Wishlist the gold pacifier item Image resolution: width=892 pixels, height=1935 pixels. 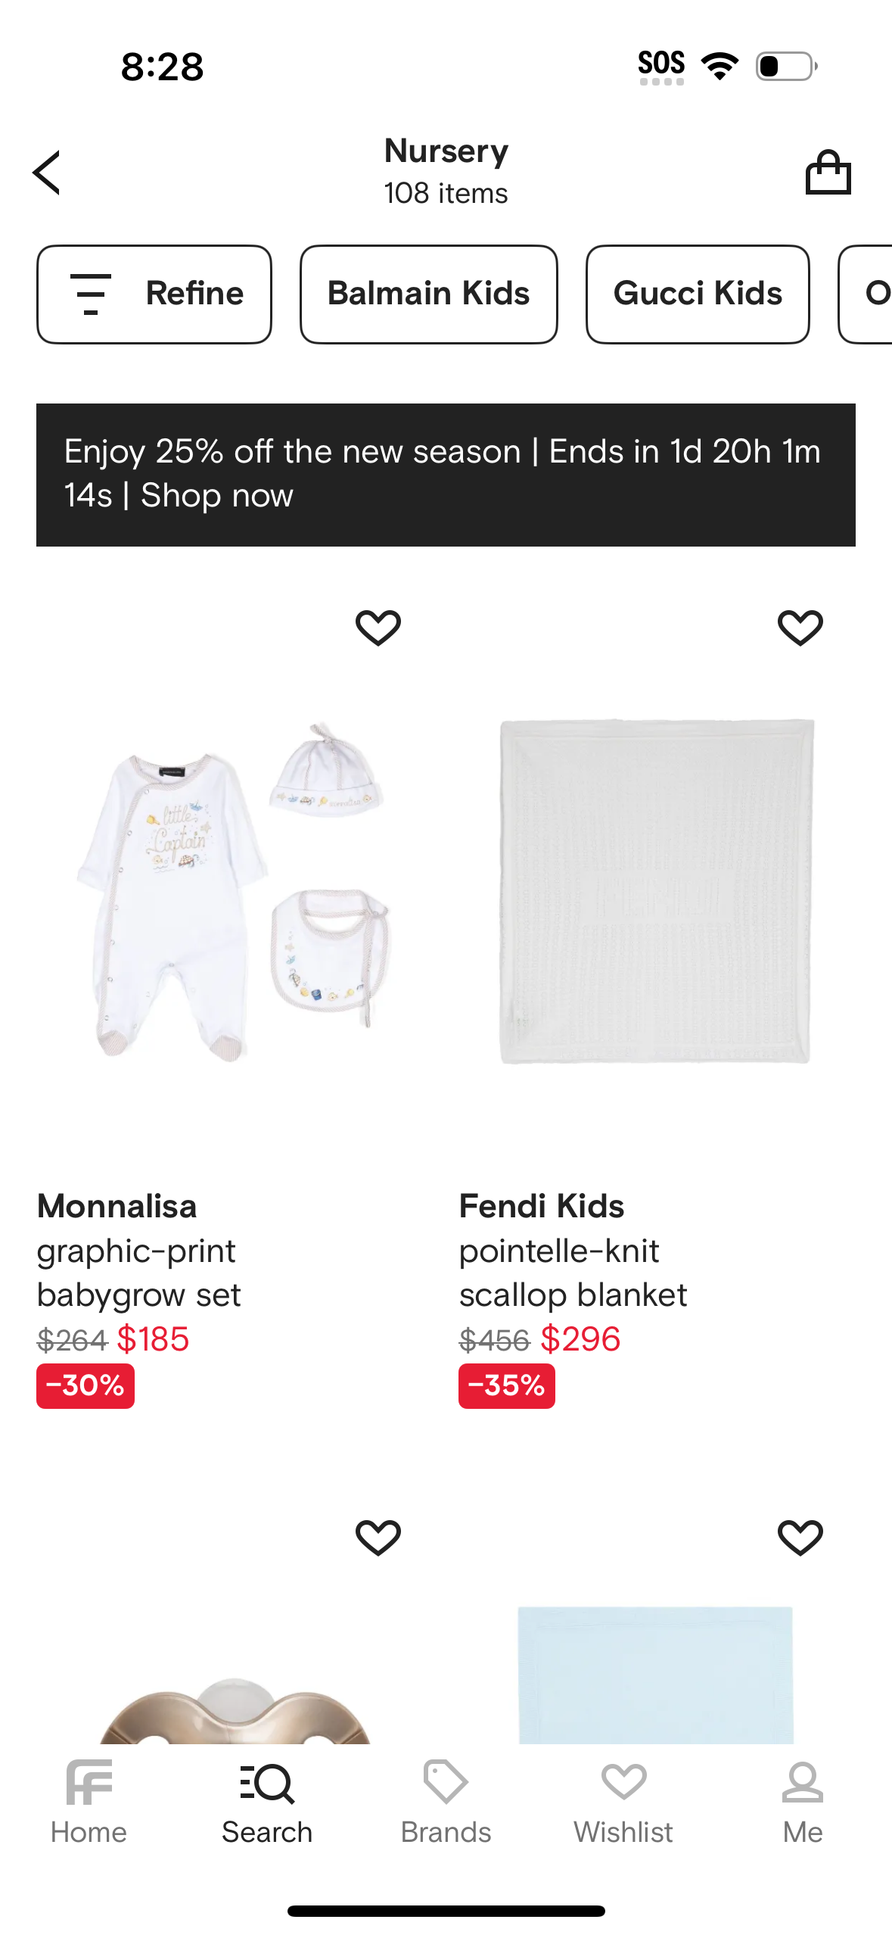pos(378,1537)
